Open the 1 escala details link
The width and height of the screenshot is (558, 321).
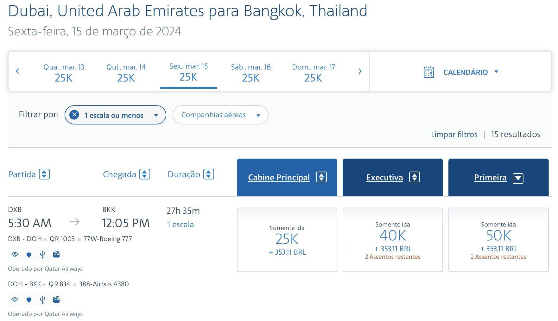click(180, 225)
